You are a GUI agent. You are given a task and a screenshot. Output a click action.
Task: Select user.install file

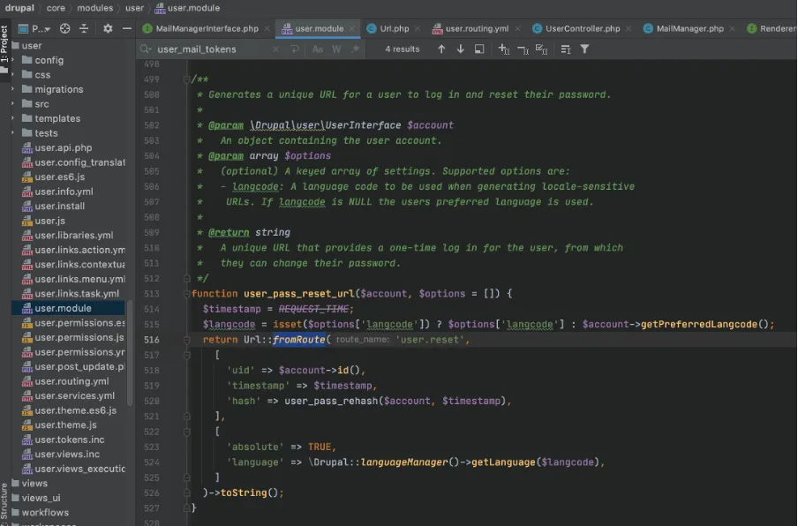[59, 206]
